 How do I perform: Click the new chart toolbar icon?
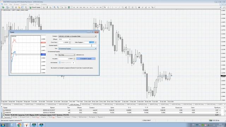click(3, 7)
